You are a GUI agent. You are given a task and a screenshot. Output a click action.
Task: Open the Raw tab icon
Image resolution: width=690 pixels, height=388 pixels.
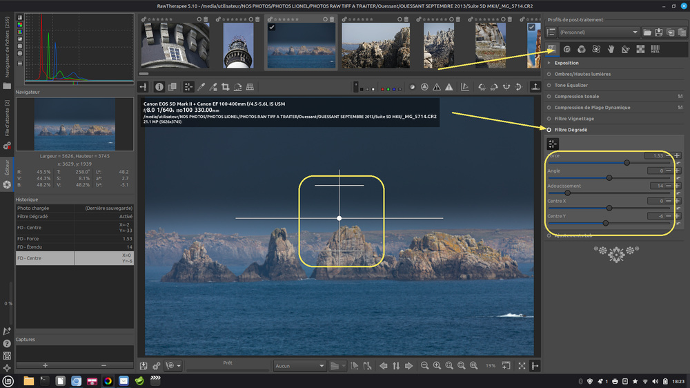tap(640, 49)
